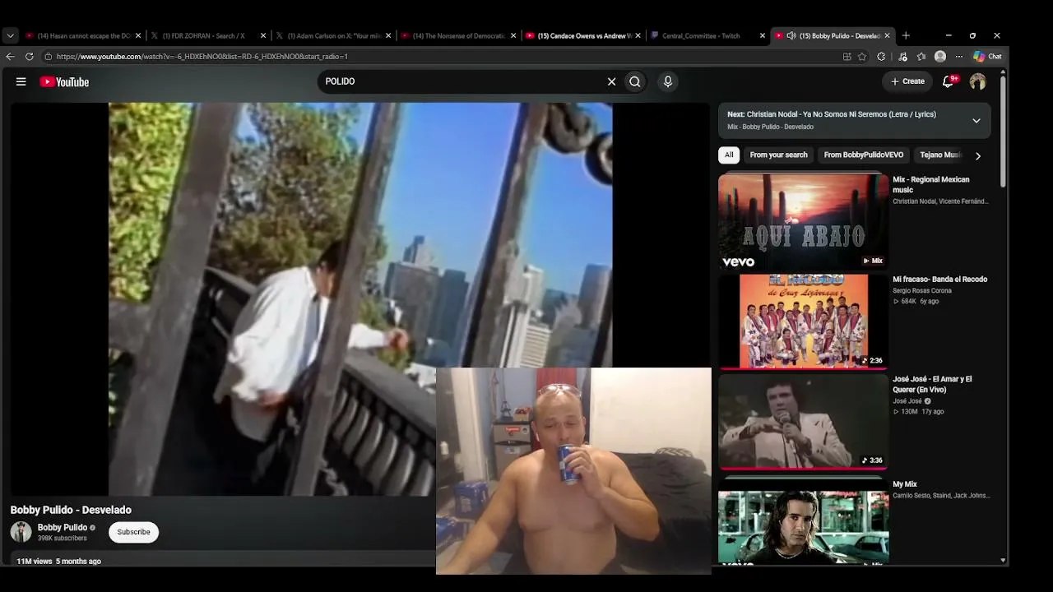The height and width of the screenshot is (592, 1053).
Task: Open the browser settings and more menu
Action: (958, 57)
